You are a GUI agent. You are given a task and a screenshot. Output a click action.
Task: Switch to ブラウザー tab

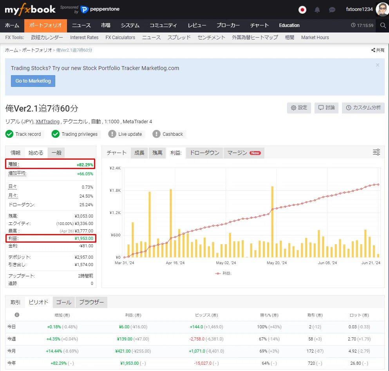click(91, 303)
